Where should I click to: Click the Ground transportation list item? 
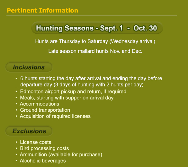[x=45, y=110]
